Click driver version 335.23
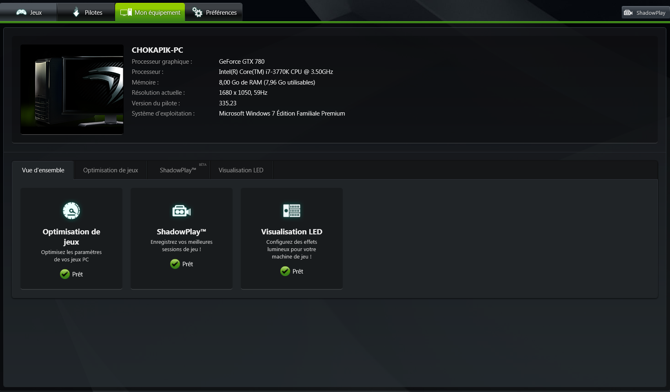The height and width of the screenshot is (392, 670). [228, 103]
